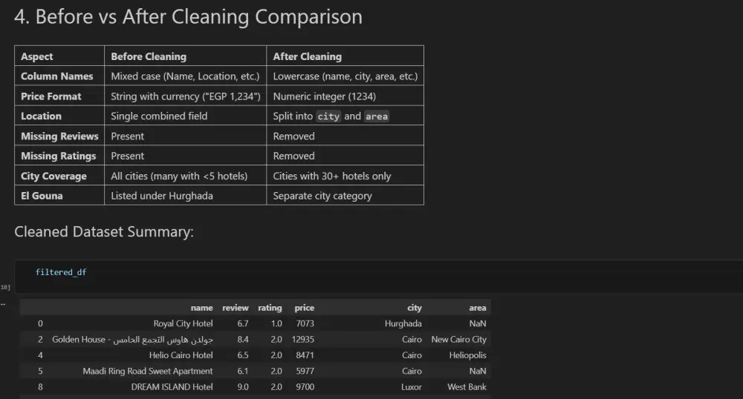
Task: Click the 'Separate city category' cell
Action: (322, 196)
